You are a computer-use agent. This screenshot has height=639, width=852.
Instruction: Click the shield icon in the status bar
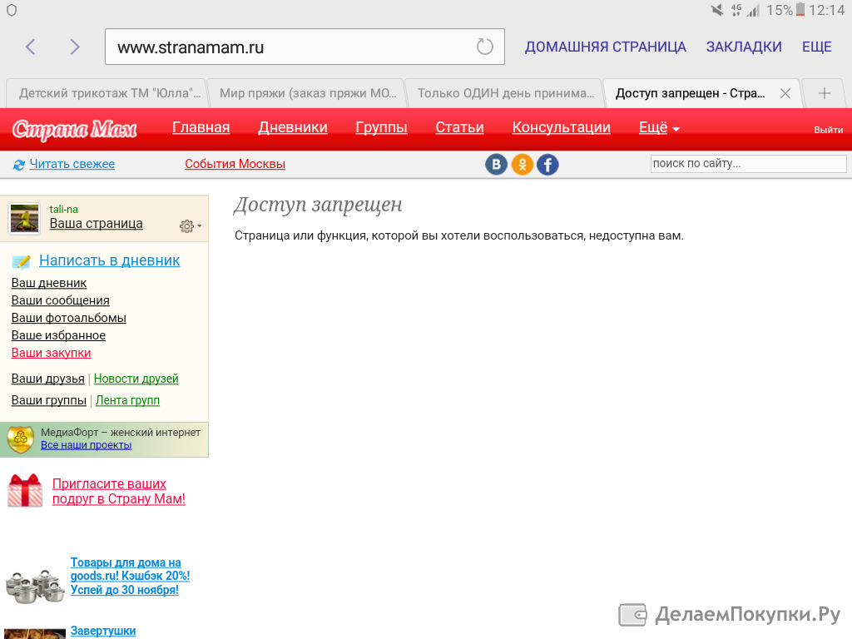tap(12, 10)
